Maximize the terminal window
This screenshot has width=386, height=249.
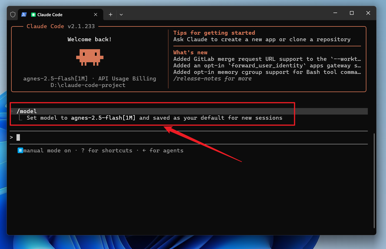coord(352,13)
